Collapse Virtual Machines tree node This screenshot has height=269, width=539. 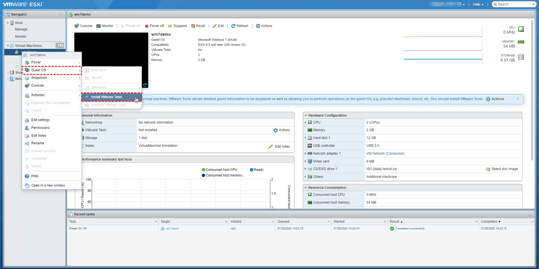[x=8, y=46]
